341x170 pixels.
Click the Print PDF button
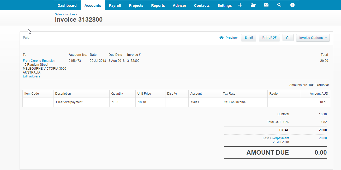(269, 38)
